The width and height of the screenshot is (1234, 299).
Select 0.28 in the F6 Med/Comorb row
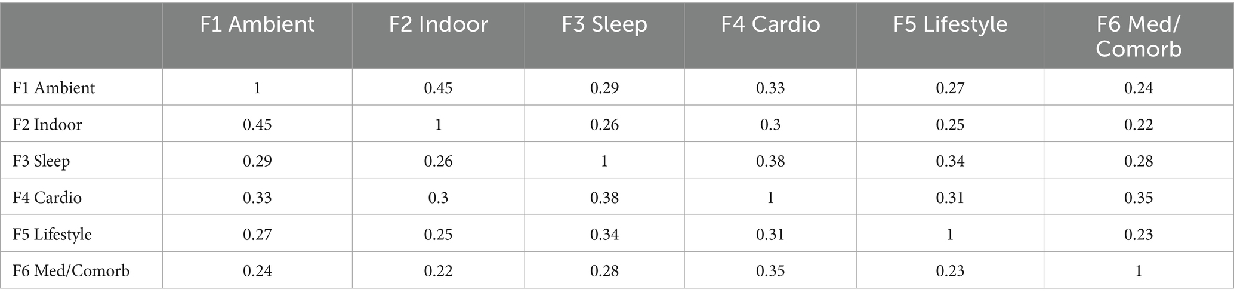pyautogui.click(x=604, y=271)
